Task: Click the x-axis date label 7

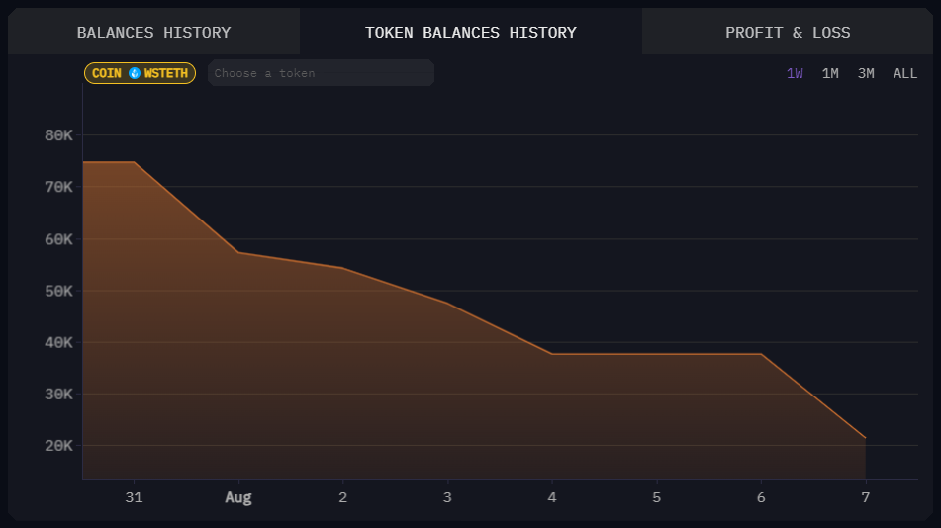Action: tap(866, 497)
